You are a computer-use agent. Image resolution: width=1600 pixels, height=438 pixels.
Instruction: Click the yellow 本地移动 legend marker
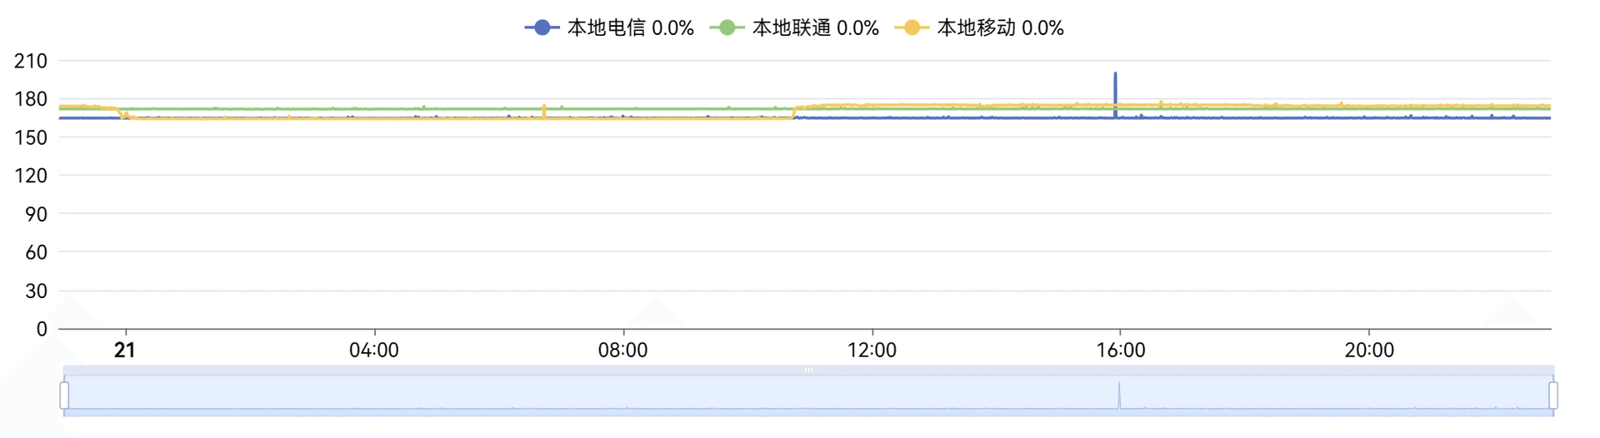click(912, 27)
